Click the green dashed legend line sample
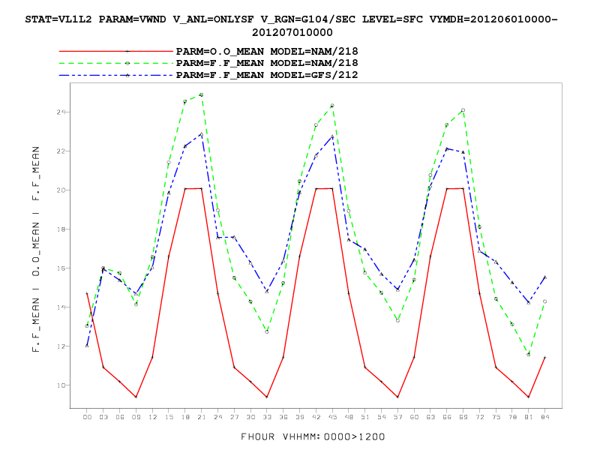Image resolution: width=594 pixels, height=459 pixels. [116, 63]
